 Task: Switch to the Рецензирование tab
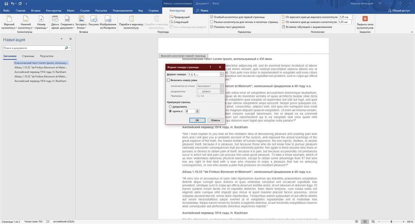(x=123, y=11)
